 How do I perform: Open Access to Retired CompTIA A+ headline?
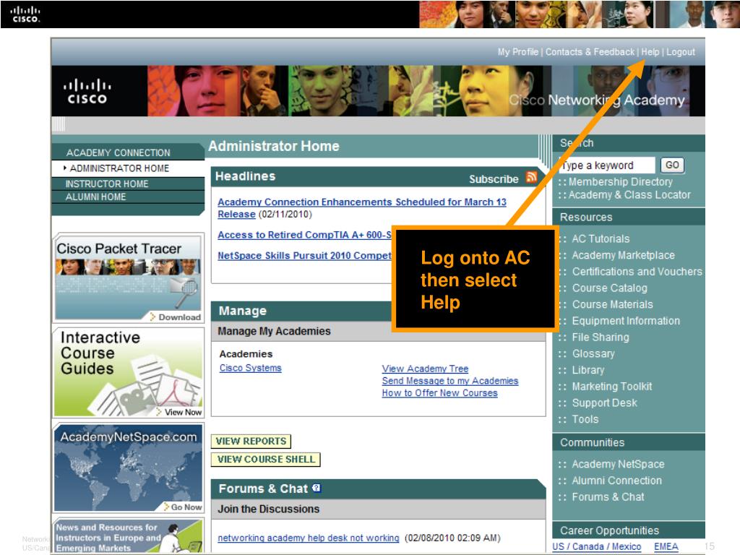point(304,235)
